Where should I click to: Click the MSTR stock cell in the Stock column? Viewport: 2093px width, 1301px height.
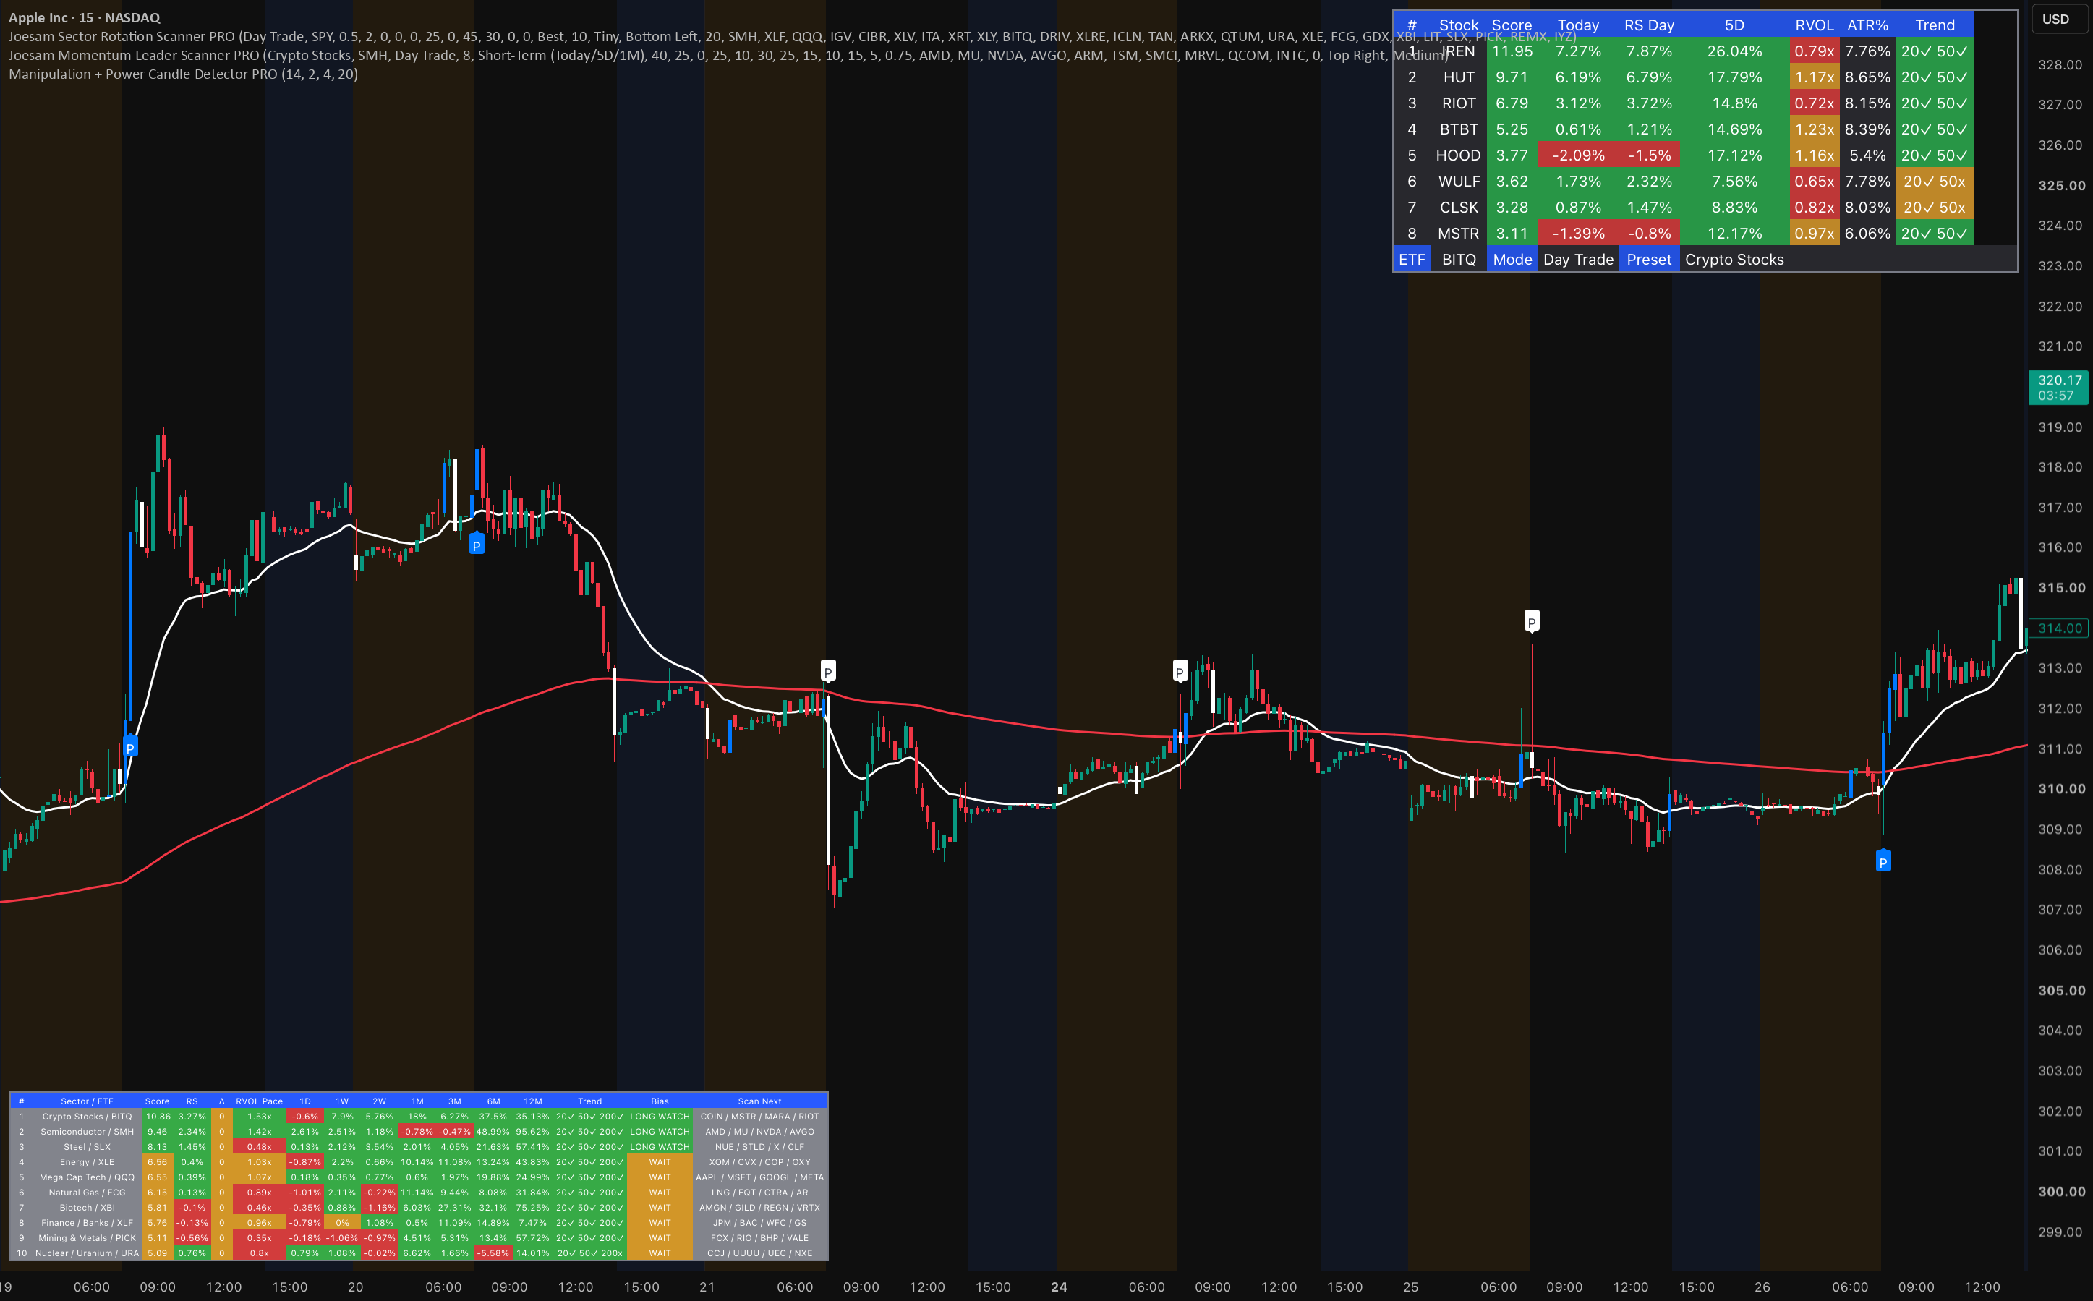click(x=1459, y=233)
